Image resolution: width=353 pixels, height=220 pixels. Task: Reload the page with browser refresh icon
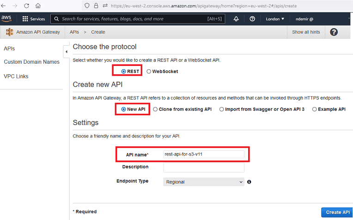[26, 6]
